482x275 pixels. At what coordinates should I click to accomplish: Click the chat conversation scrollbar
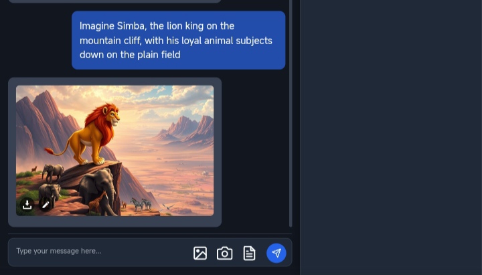pos(291,113)
